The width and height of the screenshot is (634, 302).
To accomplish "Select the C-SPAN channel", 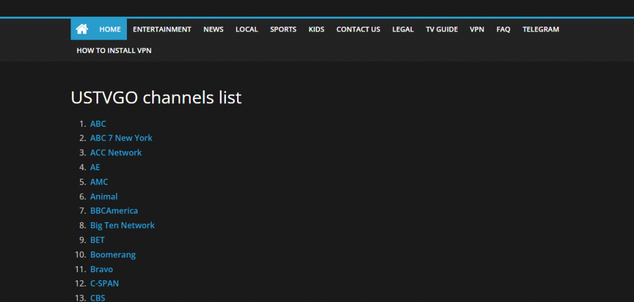I will tap(104, 284).
